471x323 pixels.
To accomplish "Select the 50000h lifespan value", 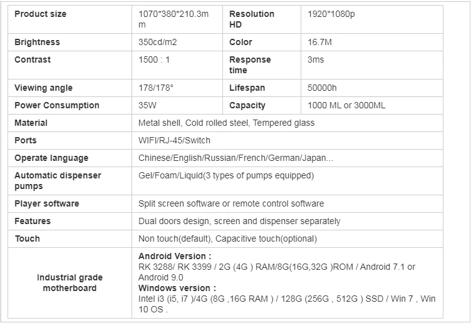I will pyautogui.click(x=323, y=88).
